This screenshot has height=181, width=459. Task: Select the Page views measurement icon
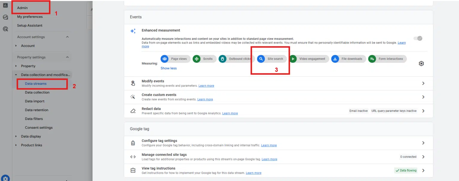coord(165,59)
